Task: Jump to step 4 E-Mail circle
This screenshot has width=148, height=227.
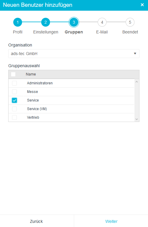Action: [102, 22]
